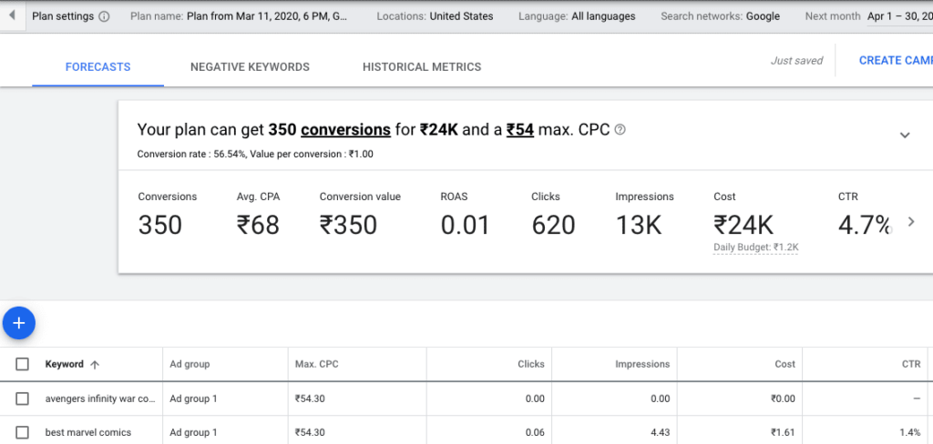Screen dimensions: 933x444
Task: Click the max. CPC help icon
Action: pyautogui.click(x=620, y=129)
